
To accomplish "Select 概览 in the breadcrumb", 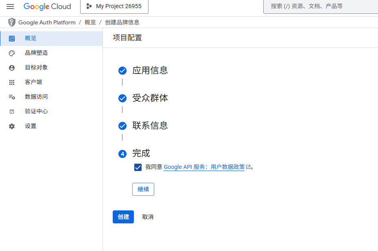I will pos(90,22).
